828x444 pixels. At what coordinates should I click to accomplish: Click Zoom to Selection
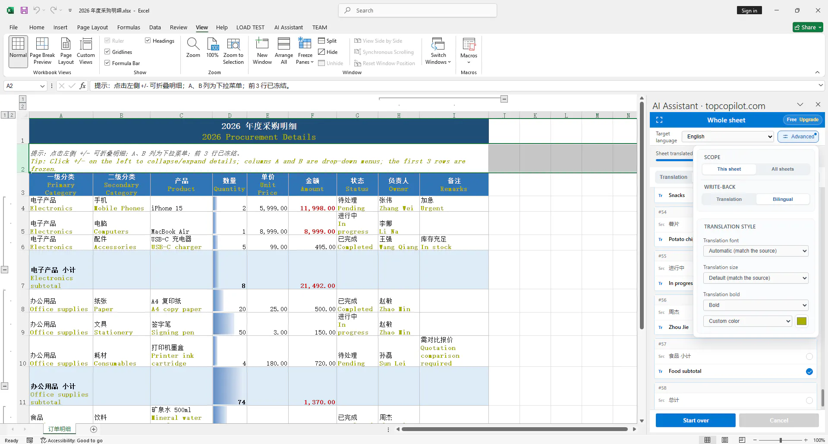pyautogui.click(x=233, y=51)
